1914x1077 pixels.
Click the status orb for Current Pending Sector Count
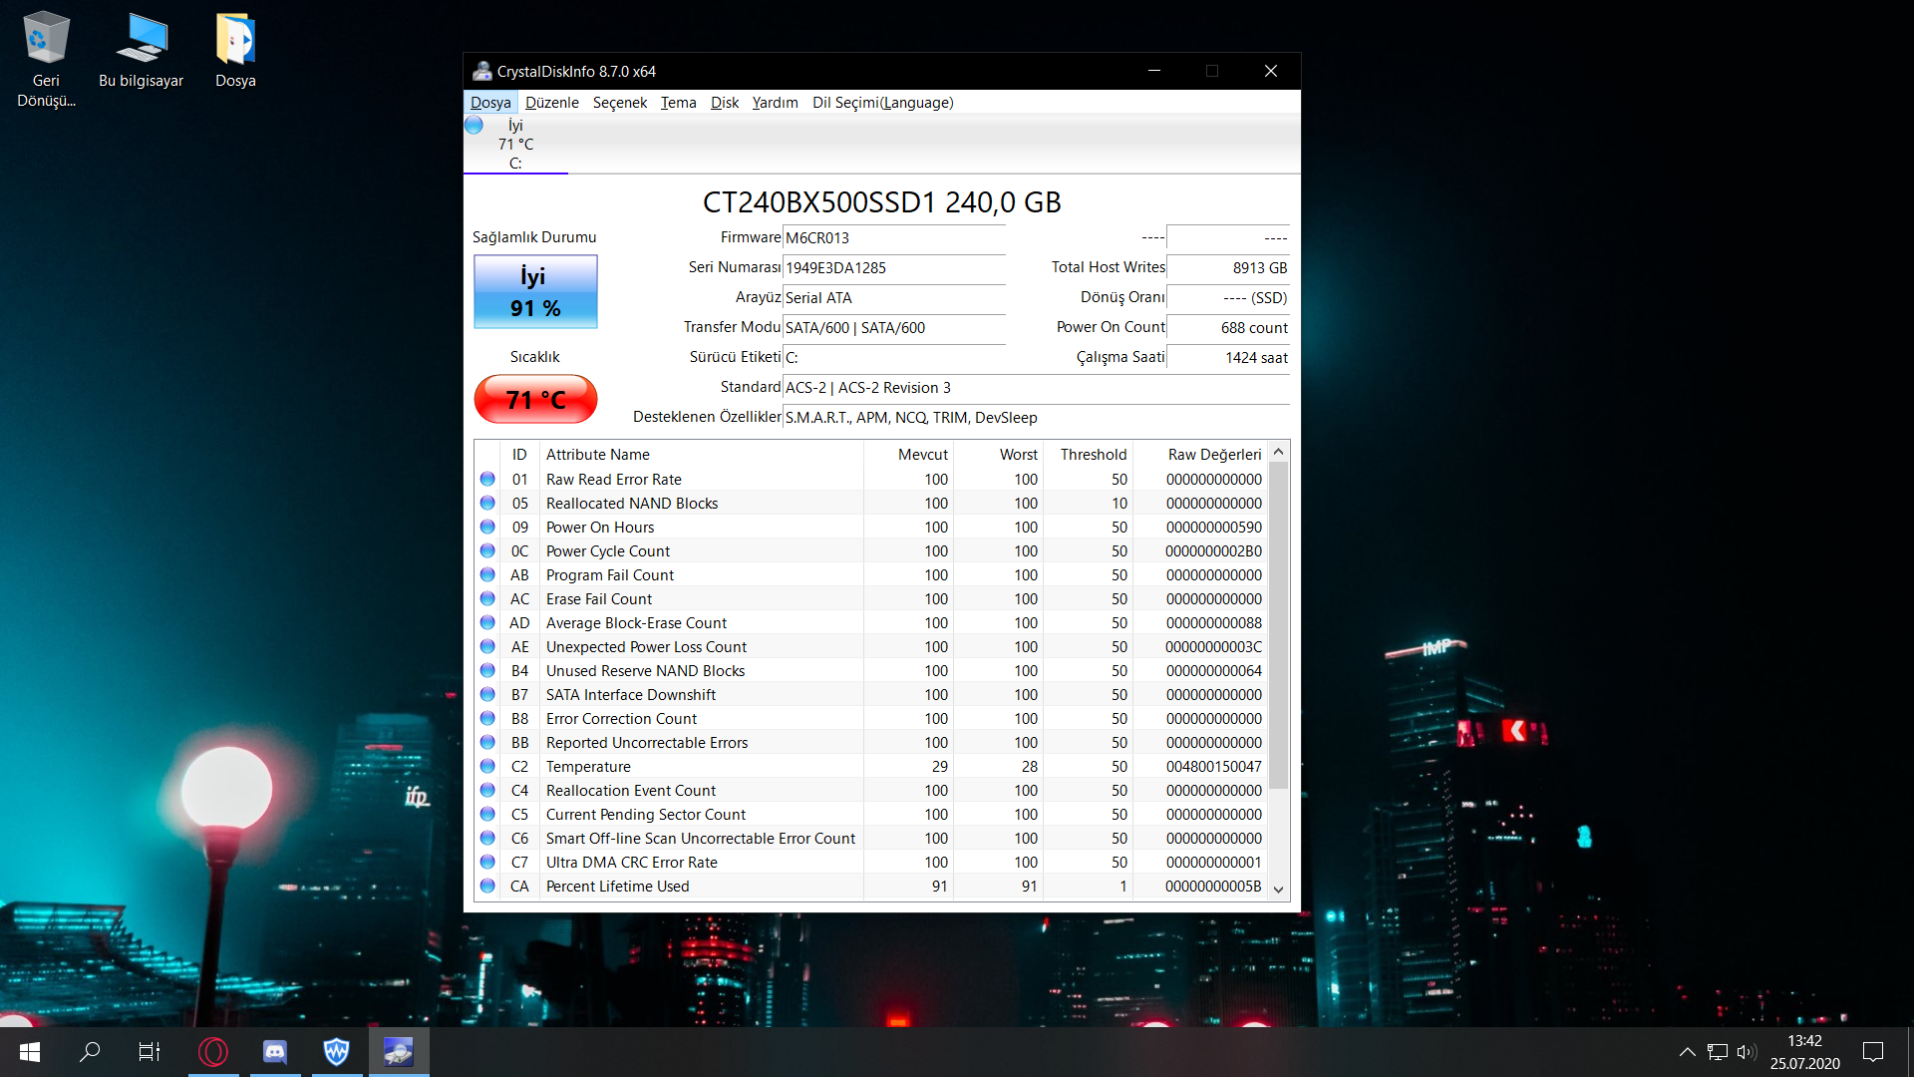click(x=487, y=815)
